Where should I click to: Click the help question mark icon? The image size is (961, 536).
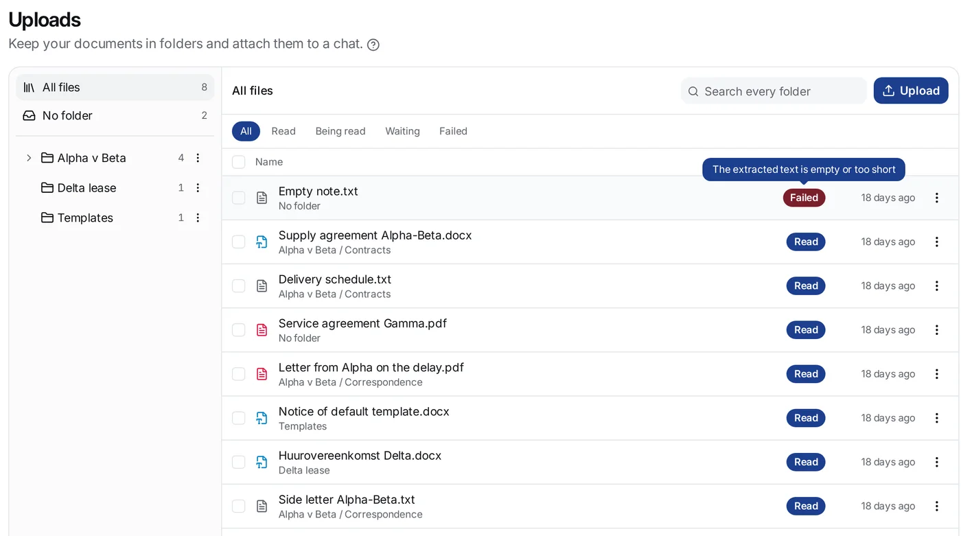pyautogui.click(x=373, y=45)
